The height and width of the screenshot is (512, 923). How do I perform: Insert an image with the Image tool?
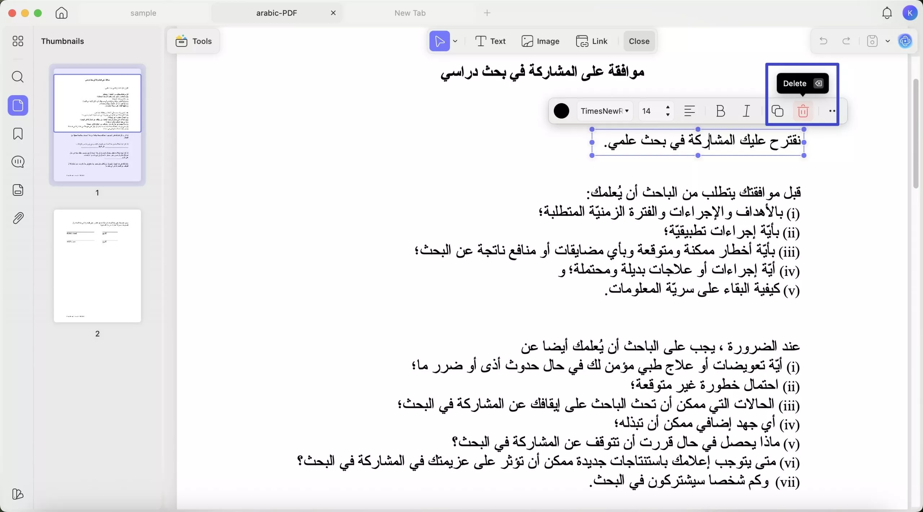[x=541, y=41]
